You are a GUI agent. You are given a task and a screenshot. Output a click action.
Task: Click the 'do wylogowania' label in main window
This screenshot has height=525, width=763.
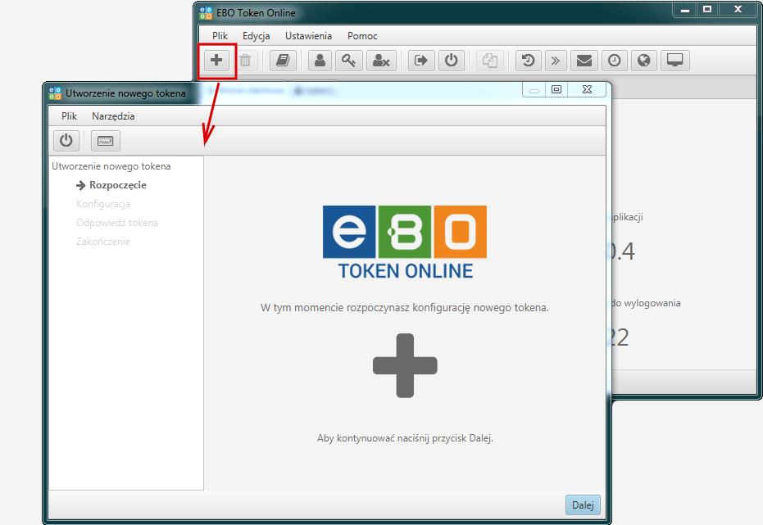(646, 303)
